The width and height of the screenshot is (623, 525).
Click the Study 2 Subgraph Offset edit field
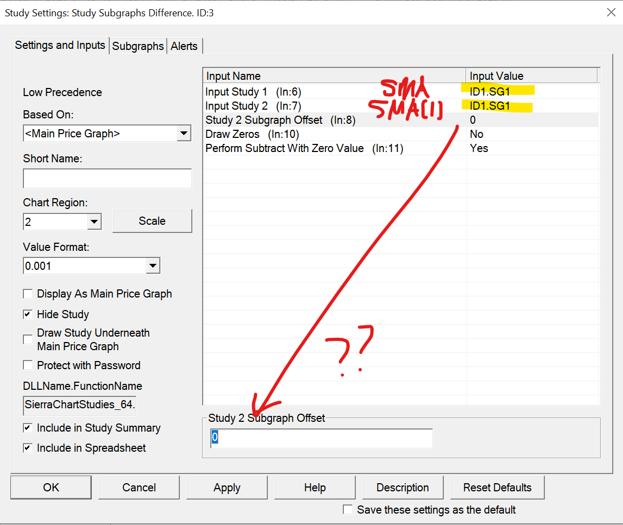coord(321,438)
